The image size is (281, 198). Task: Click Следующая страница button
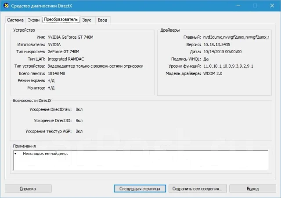click(140, 189)
